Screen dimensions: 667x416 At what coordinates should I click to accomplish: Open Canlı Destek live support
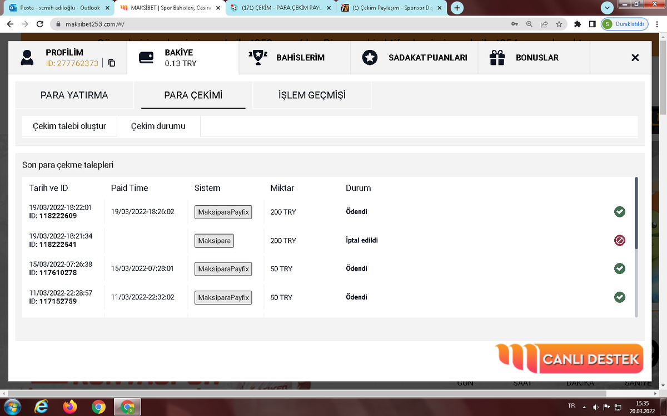[570, 359]
